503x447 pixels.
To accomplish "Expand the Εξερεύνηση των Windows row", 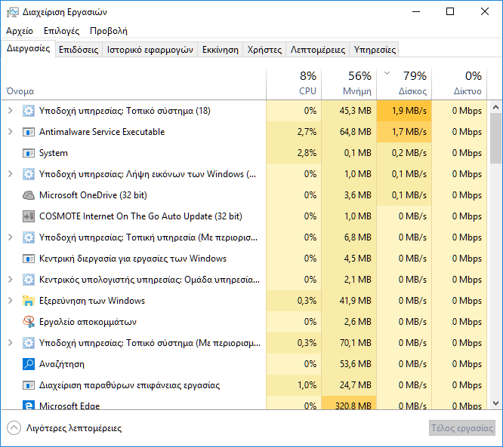I will coord(11,301).
